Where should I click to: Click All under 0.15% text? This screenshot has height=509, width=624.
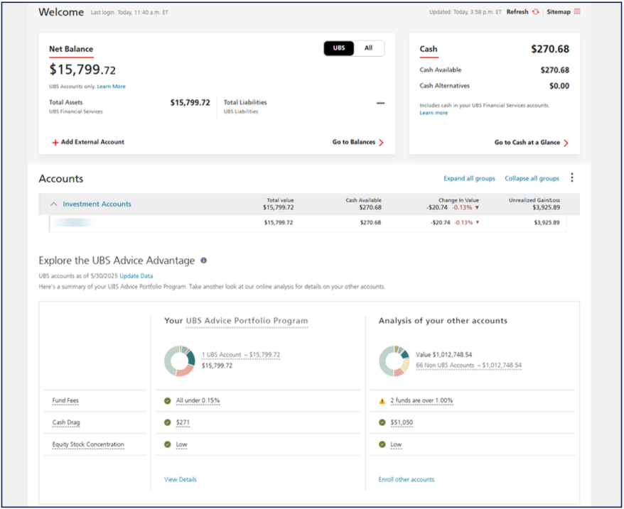tap(198, 400)
